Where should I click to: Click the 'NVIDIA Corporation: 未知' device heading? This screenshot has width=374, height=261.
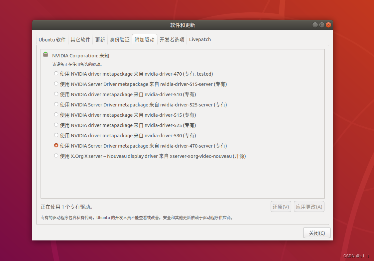81,56
